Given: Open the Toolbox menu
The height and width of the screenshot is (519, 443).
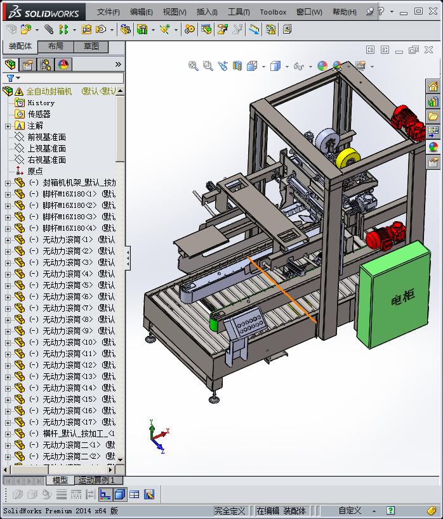Looking at the screenshot, I should click(273, 12).
